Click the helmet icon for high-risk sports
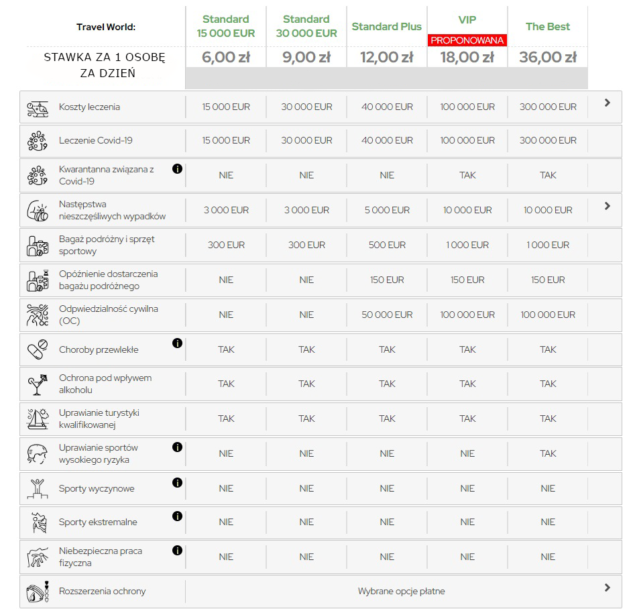The width and height of the screenshot is (631, 609). coord(38,454)
